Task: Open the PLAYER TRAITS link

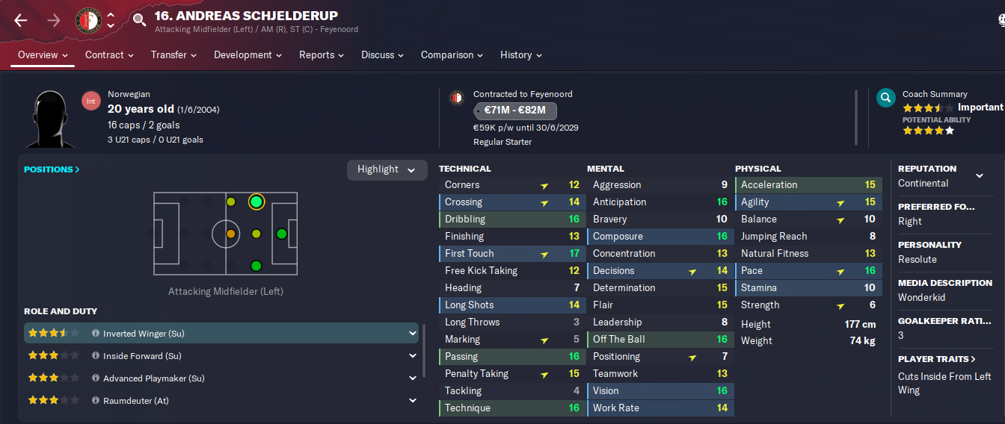Action: tap(937, 359)
